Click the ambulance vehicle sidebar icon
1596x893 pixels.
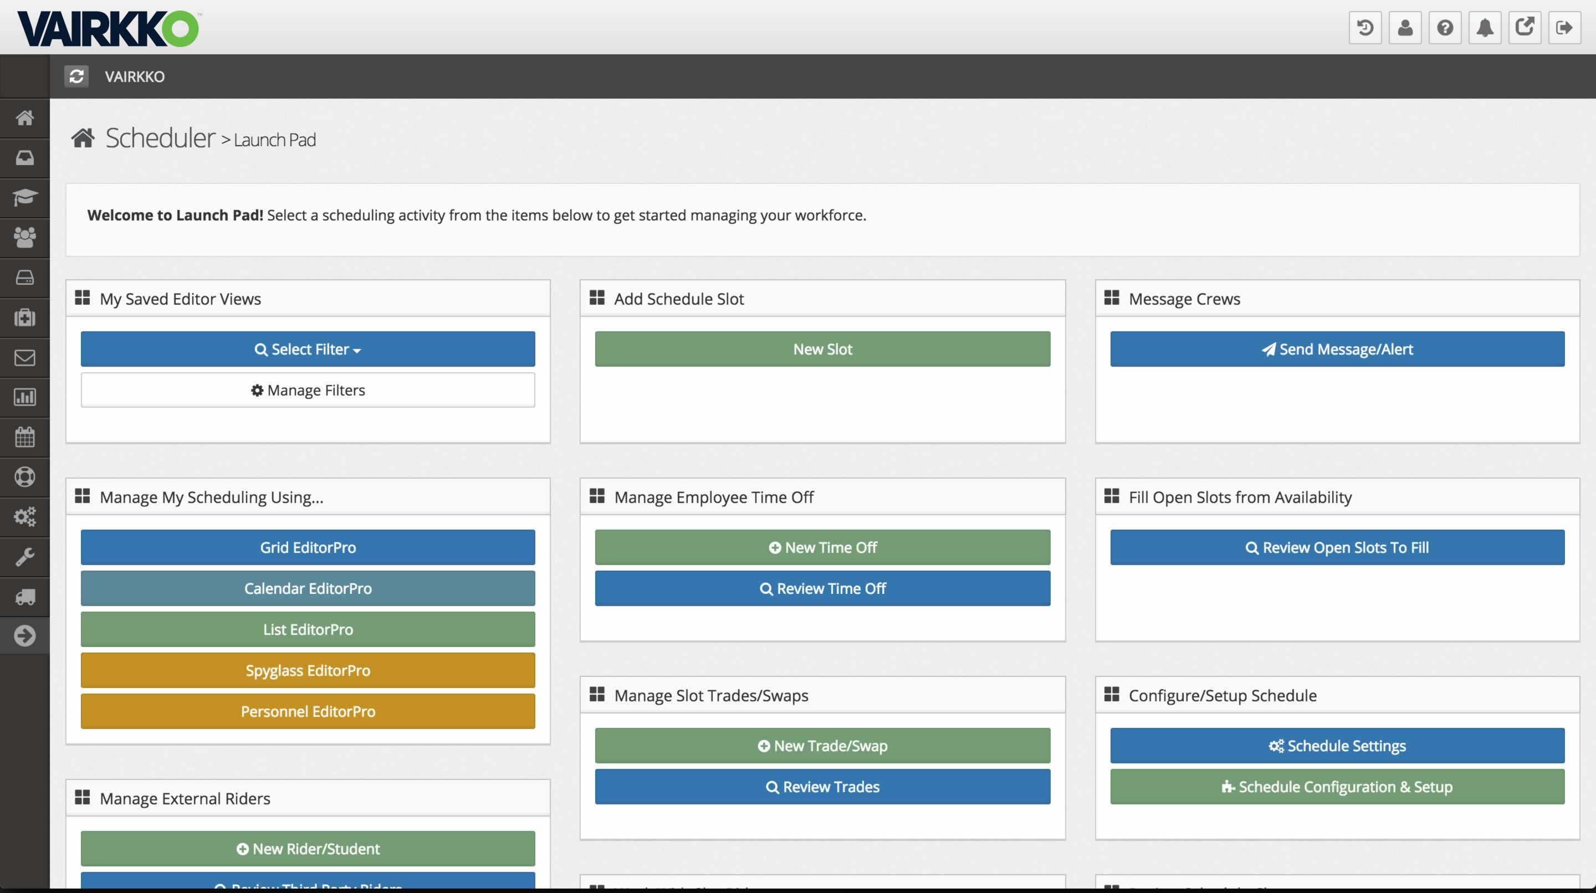tap(25, 597)
